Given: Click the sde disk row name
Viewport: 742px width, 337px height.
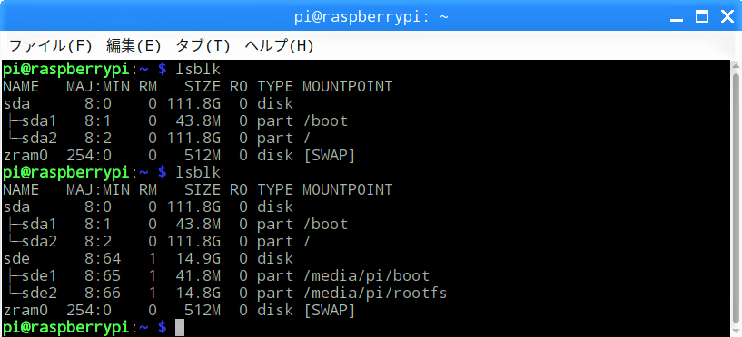Looking at the screenshot, I should click(16, 259).
